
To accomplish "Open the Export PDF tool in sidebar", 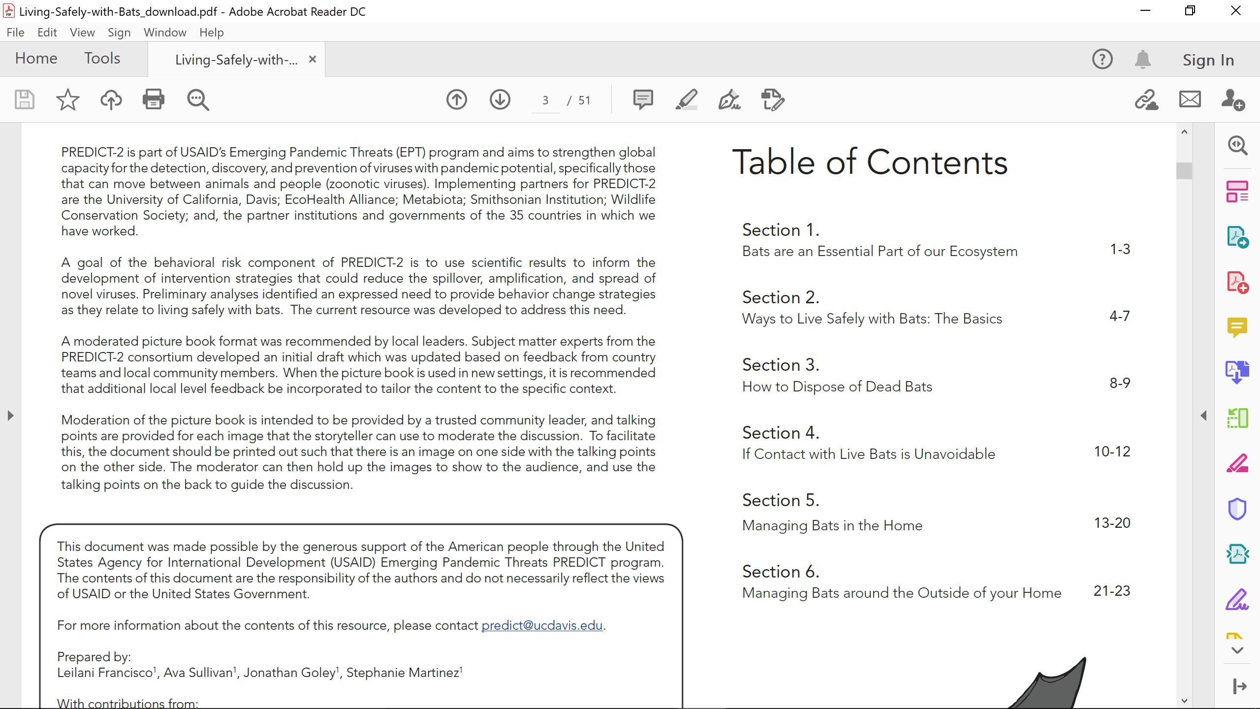I will click(1237, 237).
